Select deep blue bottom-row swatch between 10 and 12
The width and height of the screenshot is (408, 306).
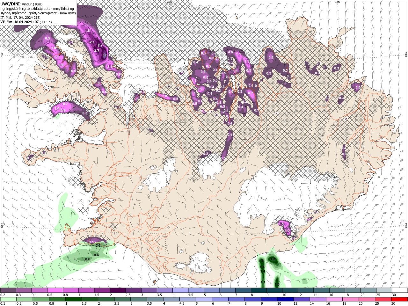pos(286,299)
